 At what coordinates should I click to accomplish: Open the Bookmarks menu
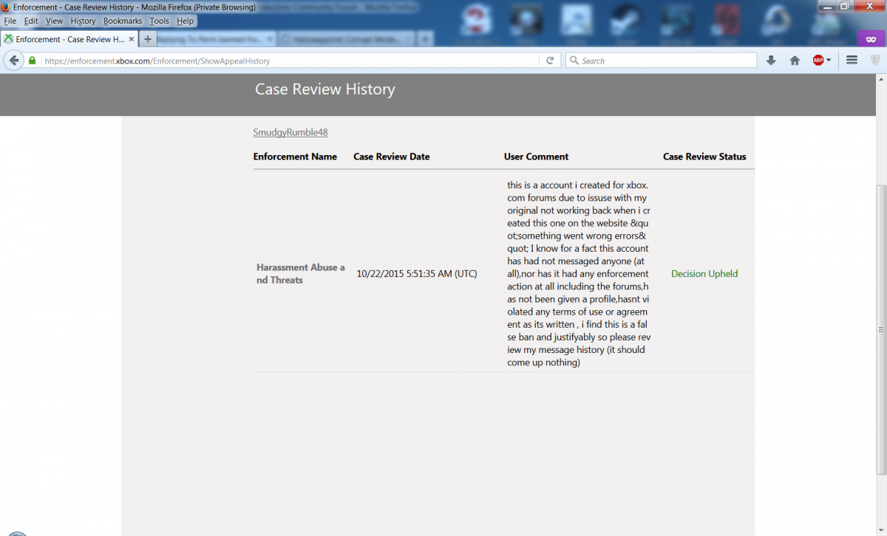[x=122, y=21]
